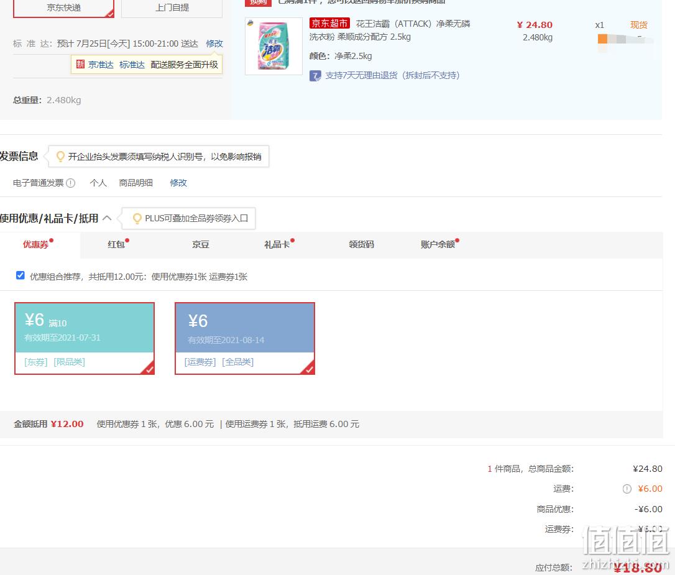
Task: Deselect the ¥6 运费券 全品类 coupon
Action: (245, 338)
